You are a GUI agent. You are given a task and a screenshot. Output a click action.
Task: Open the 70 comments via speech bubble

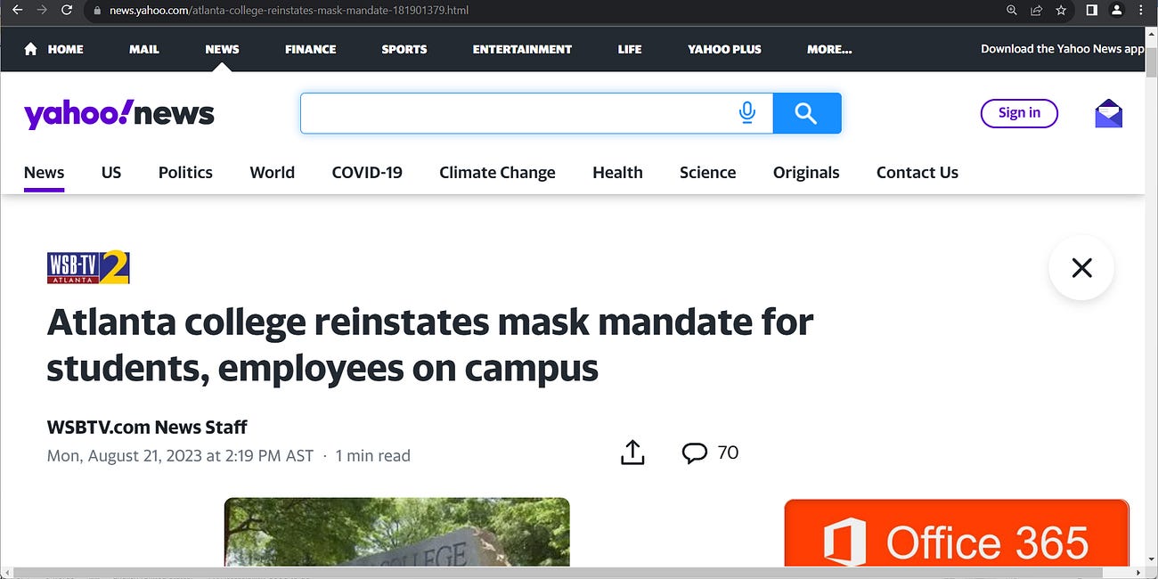coord(696,453)
